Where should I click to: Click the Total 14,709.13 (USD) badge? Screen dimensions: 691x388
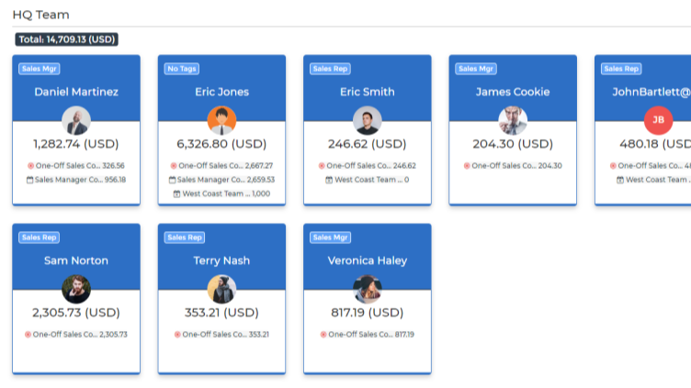click(67, 39)
